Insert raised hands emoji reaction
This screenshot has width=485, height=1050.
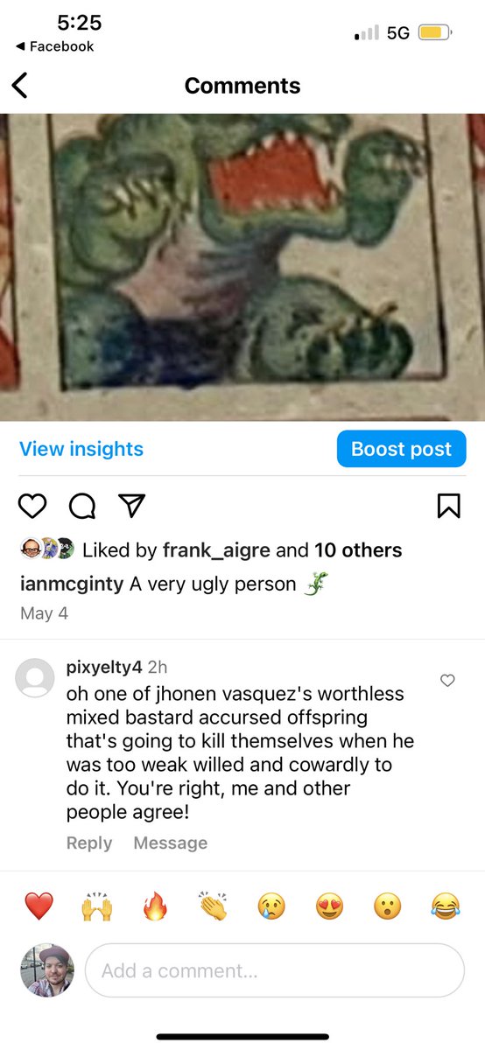(x=96, y=906)
